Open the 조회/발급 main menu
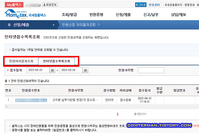 (x=69, y=15)
